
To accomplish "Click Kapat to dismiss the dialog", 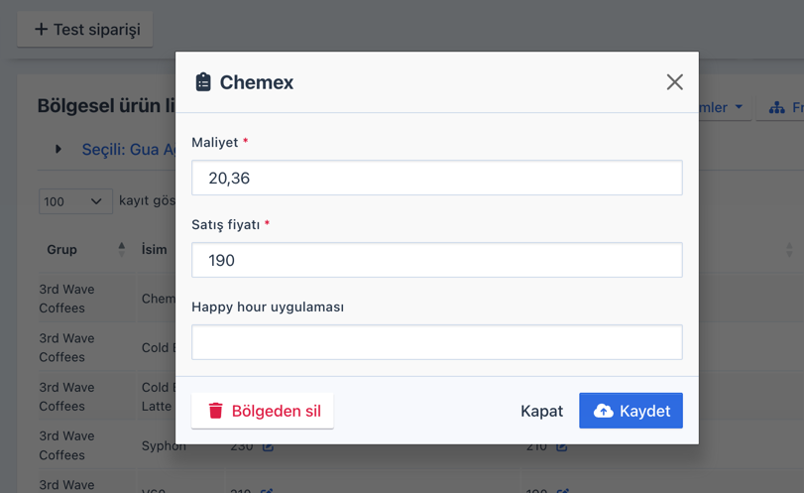I will tap(541, 411).
